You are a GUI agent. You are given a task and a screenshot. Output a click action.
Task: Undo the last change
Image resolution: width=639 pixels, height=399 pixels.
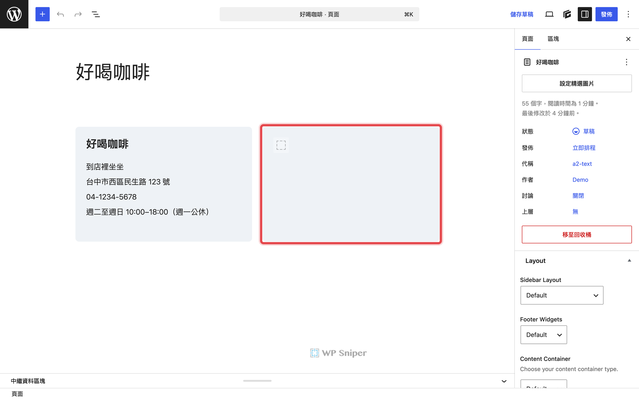click(60, 14)
